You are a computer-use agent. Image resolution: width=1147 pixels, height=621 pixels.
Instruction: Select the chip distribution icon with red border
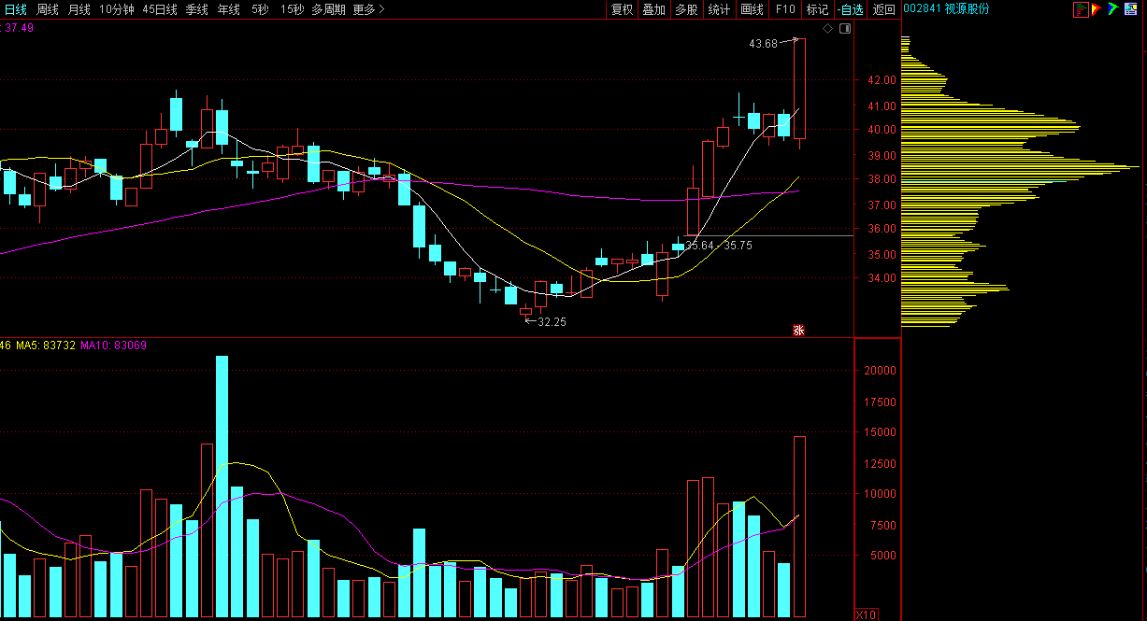1081,9
